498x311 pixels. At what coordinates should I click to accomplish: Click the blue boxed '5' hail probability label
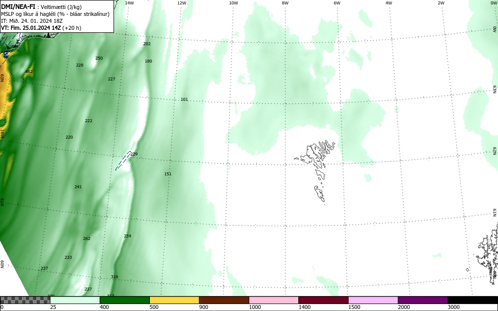(x=5, y=55)
